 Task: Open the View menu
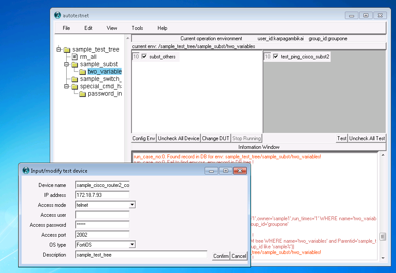coord(112,28)
